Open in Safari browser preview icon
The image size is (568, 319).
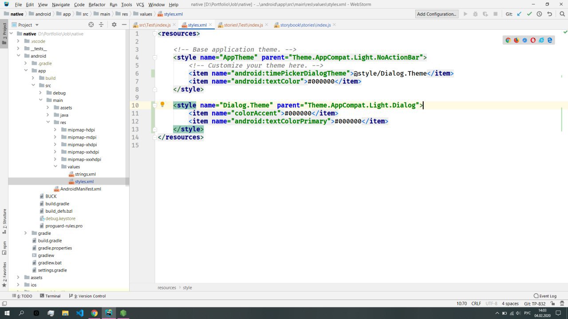525,40
